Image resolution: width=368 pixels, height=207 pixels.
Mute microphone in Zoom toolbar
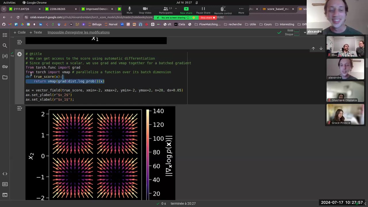[x=129, y=10]
